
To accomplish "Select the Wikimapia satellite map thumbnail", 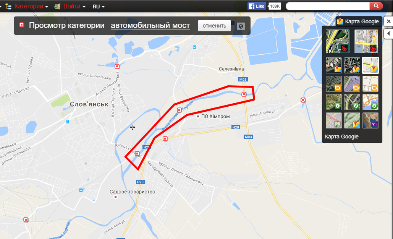I will (x=337, y=41).
